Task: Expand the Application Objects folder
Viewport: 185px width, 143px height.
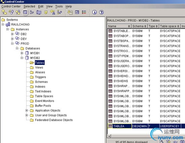Action: [27, 110]
